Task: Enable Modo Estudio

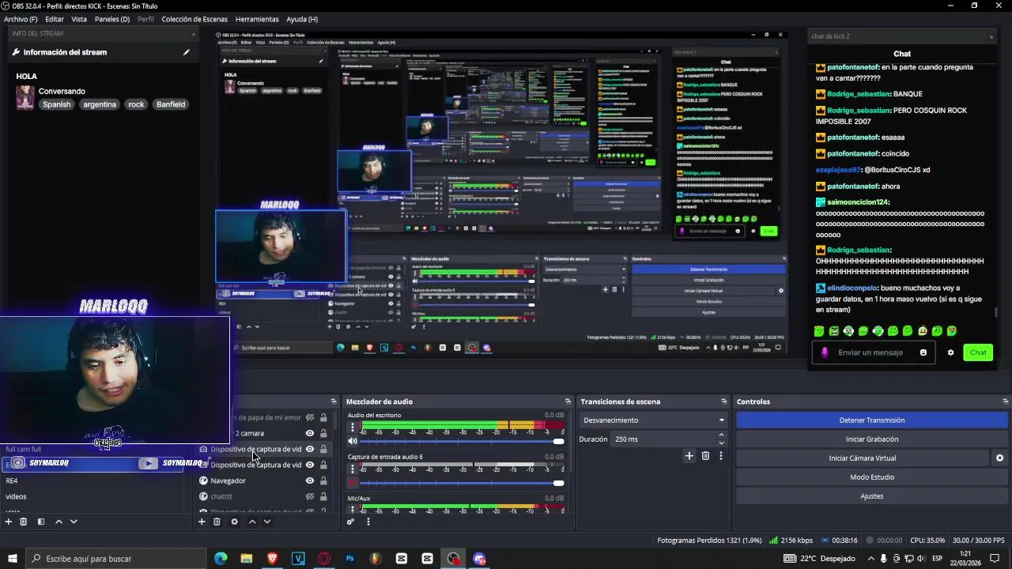Action: (x=872, y=477)
